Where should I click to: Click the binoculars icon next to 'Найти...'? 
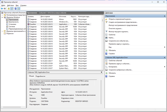click(x=107, y=38)
